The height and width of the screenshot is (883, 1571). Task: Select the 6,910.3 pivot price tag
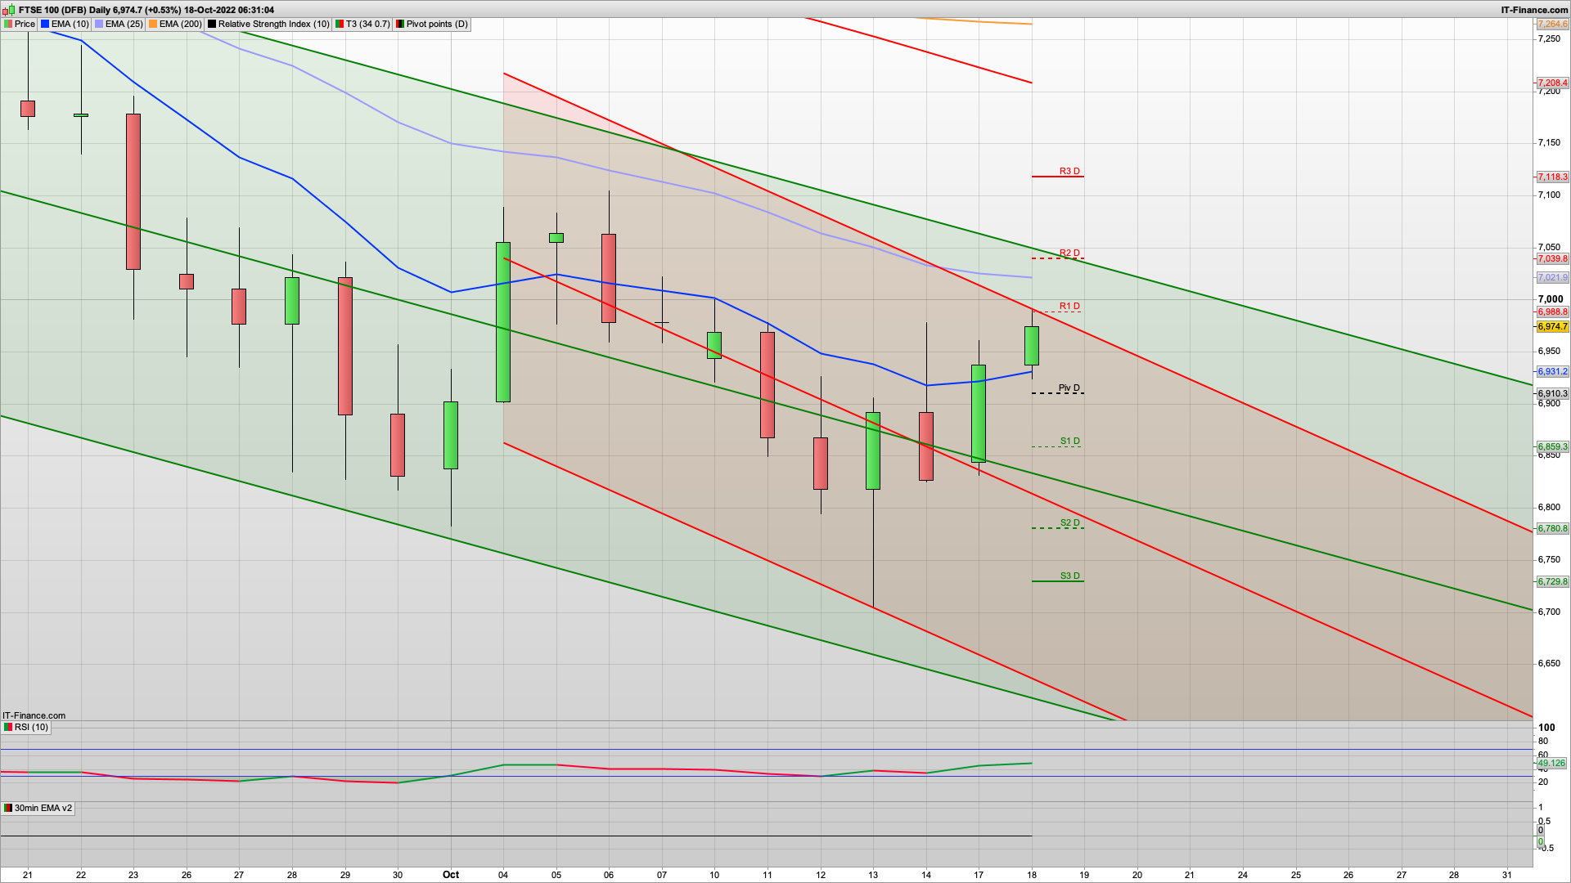1552,394
